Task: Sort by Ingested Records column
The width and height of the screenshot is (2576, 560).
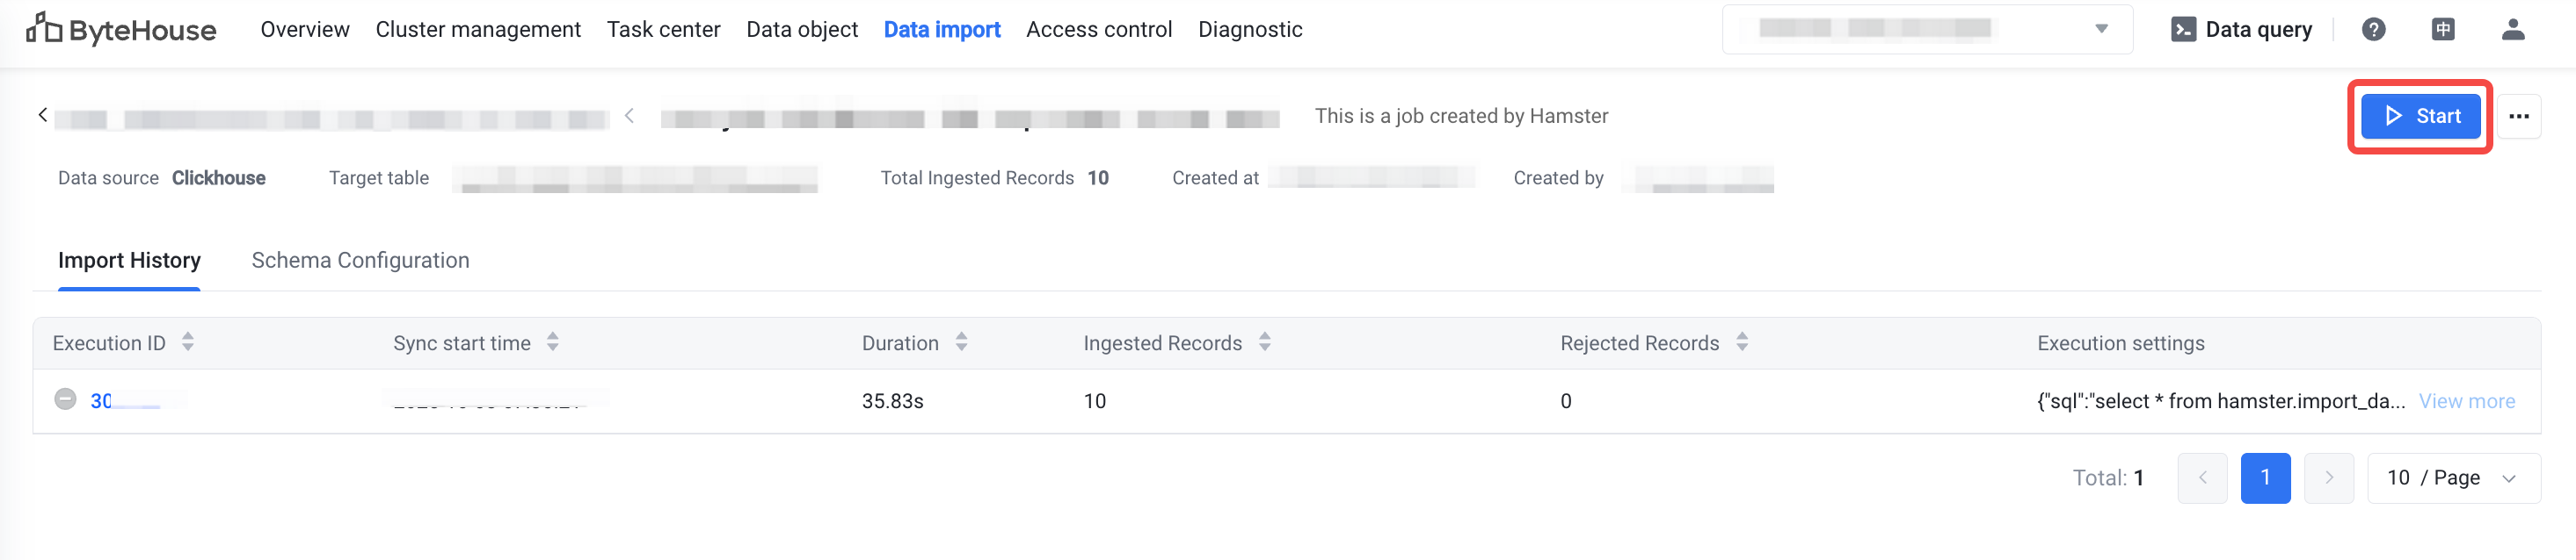Action: coord(1264,342)
